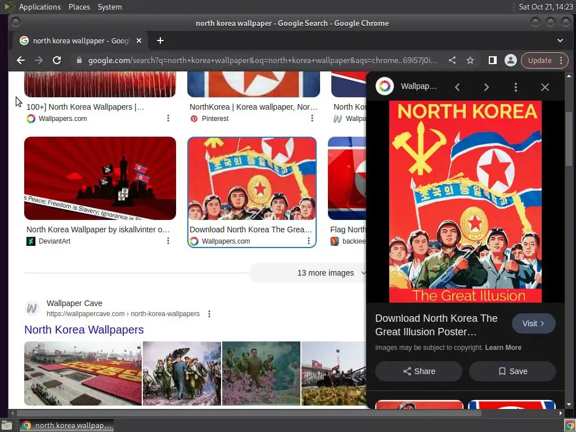The image size is (576, 432).
Task: Open the Chrome three-dot menu
Action: 561,60
